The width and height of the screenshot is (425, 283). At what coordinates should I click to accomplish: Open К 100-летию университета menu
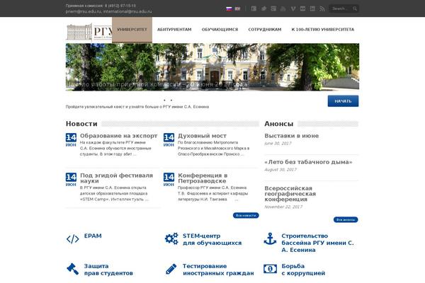[323, 30]
